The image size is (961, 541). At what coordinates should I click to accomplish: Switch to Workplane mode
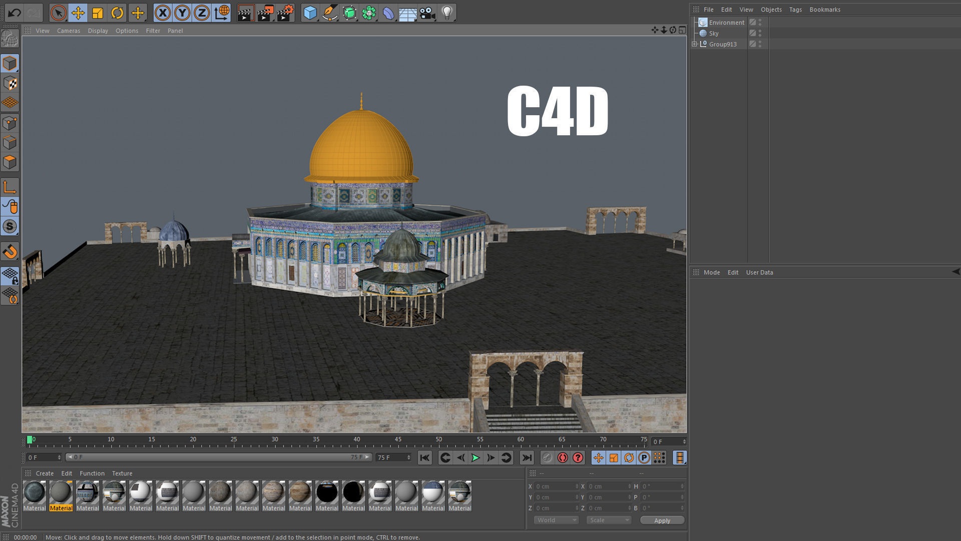10,103
